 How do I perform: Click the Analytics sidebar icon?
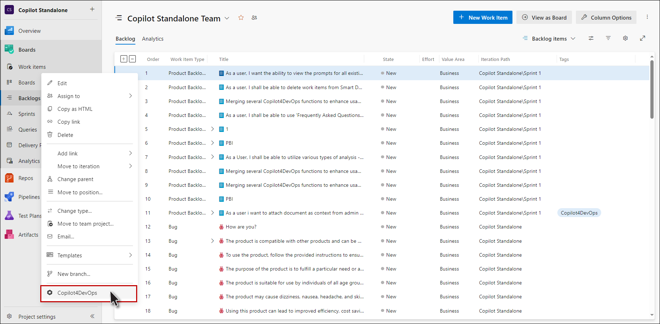pos(10,161)
